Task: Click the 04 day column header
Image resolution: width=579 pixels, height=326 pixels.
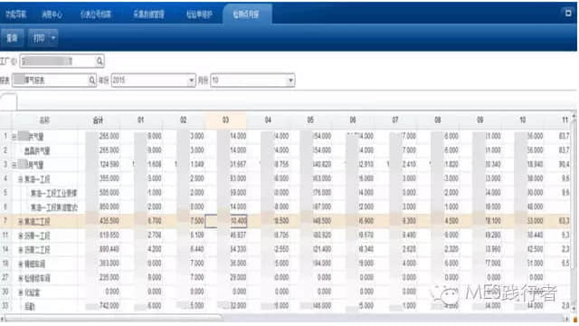Action: tap(268, 120)
